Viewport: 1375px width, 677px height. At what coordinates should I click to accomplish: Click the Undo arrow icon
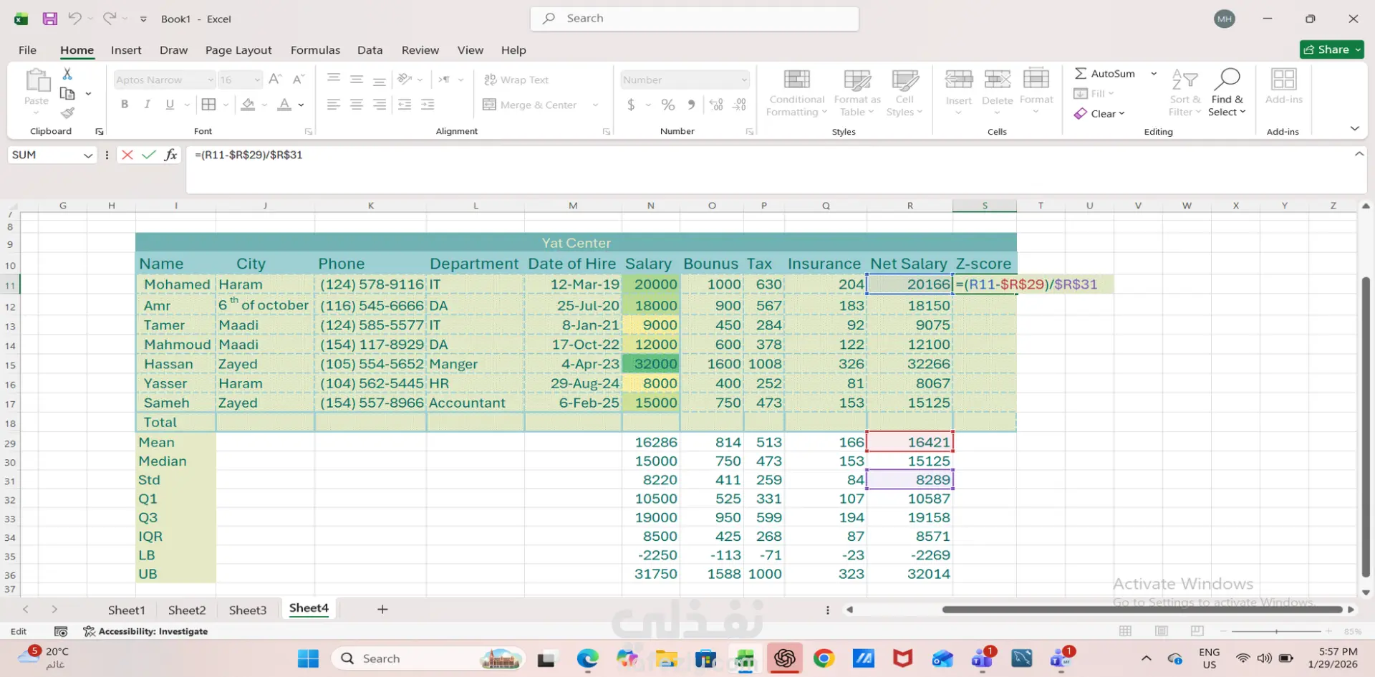74,19
